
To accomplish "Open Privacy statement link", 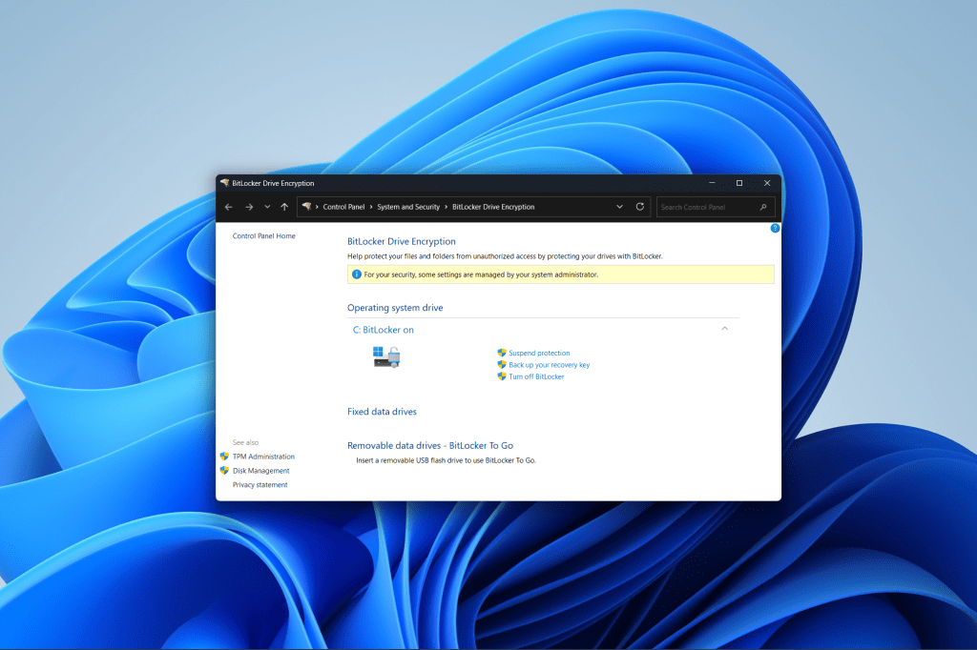I will [260, 485].
